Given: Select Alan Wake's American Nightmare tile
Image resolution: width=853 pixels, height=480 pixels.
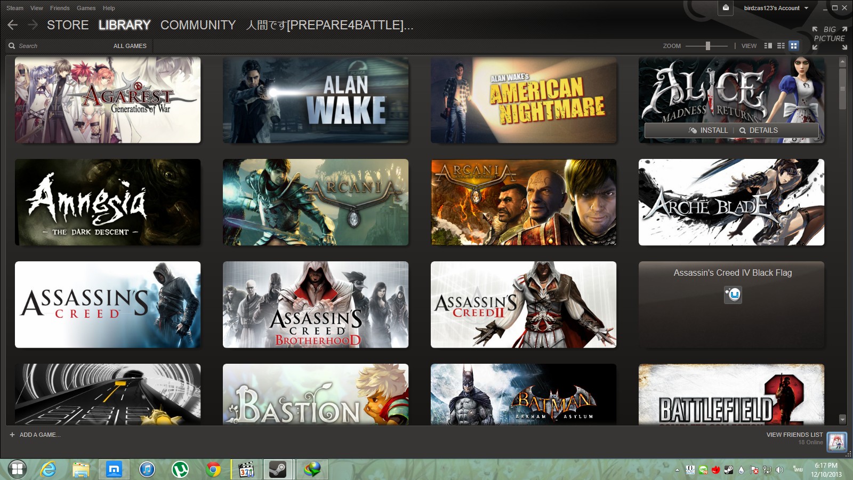Looking at the screenshot, I should coord(524,100).
